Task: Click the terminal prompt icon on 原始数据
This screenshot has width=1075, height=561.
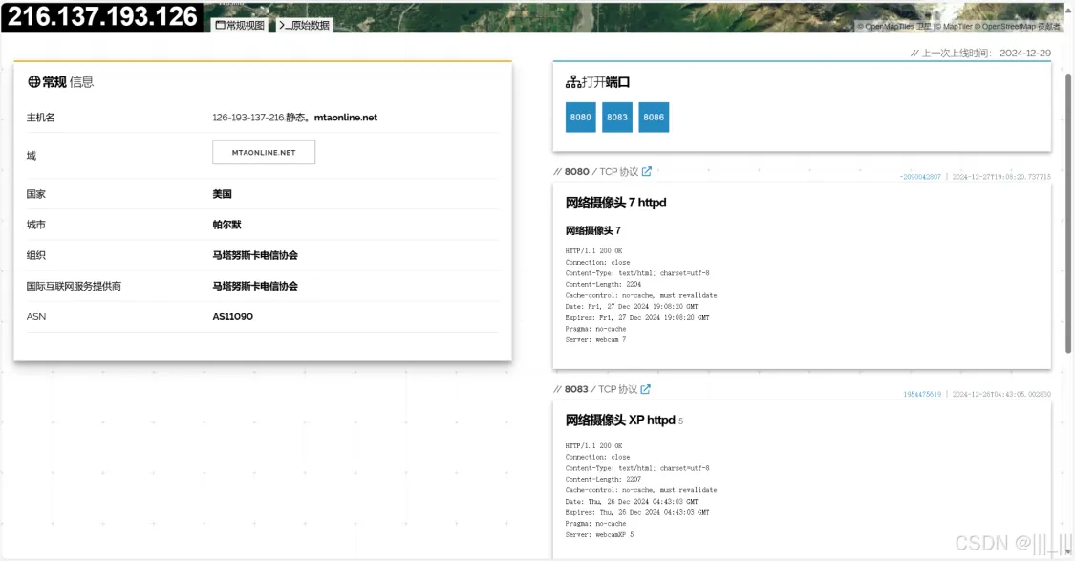Action: coord(286,26)
